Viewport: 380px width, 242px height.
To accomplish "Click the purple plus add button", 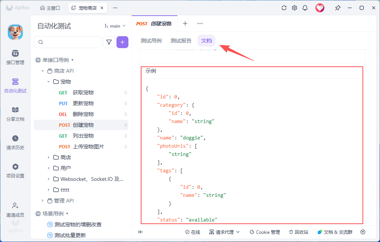I will (x=122, y=42).
